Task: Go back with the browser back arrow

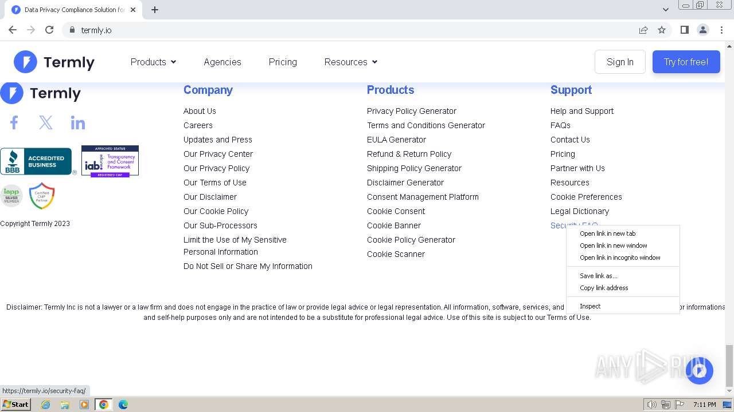Action: tap(13, 30)
